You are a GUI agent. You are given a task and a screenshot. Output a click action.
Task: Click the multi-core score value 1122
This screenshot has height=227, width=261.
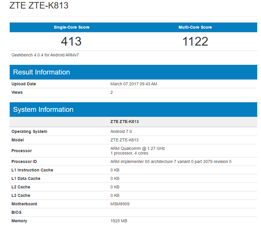tap(195, 41)
